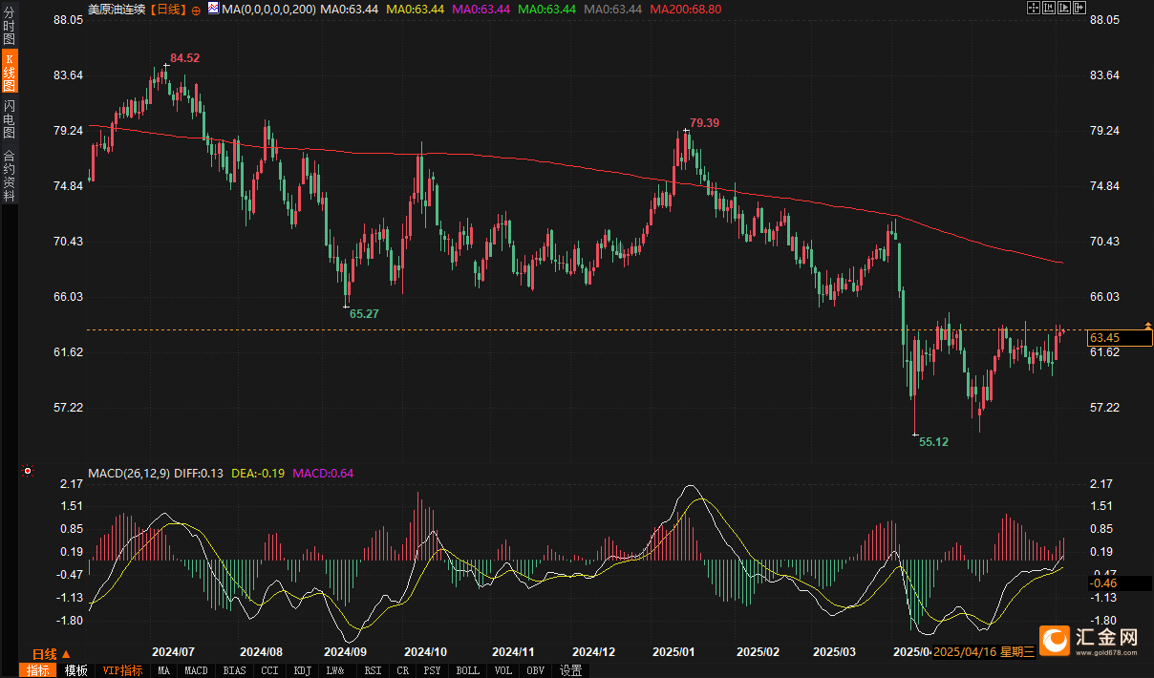1154x678 pixels.
Task: Click the orange circled-plus icon beside 日线
Action: (196, 9)
